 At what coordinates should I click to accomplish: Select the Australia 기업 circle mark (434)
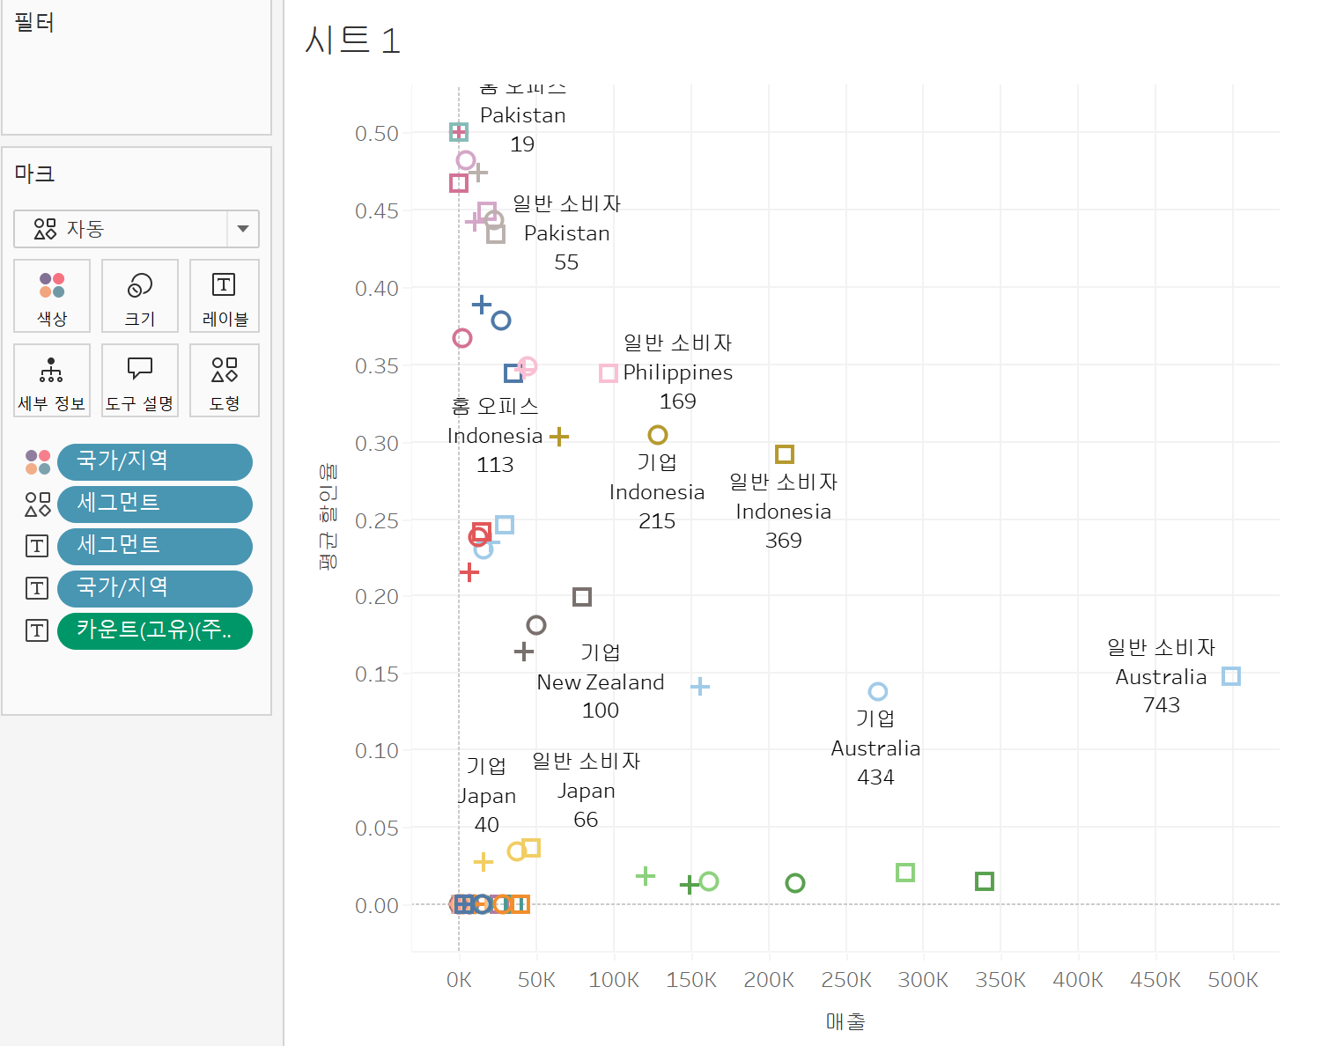[x=877, y=692]
